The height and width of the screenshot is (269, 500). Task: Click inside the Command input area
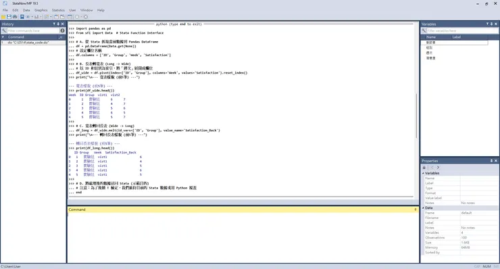pos(243,237)
